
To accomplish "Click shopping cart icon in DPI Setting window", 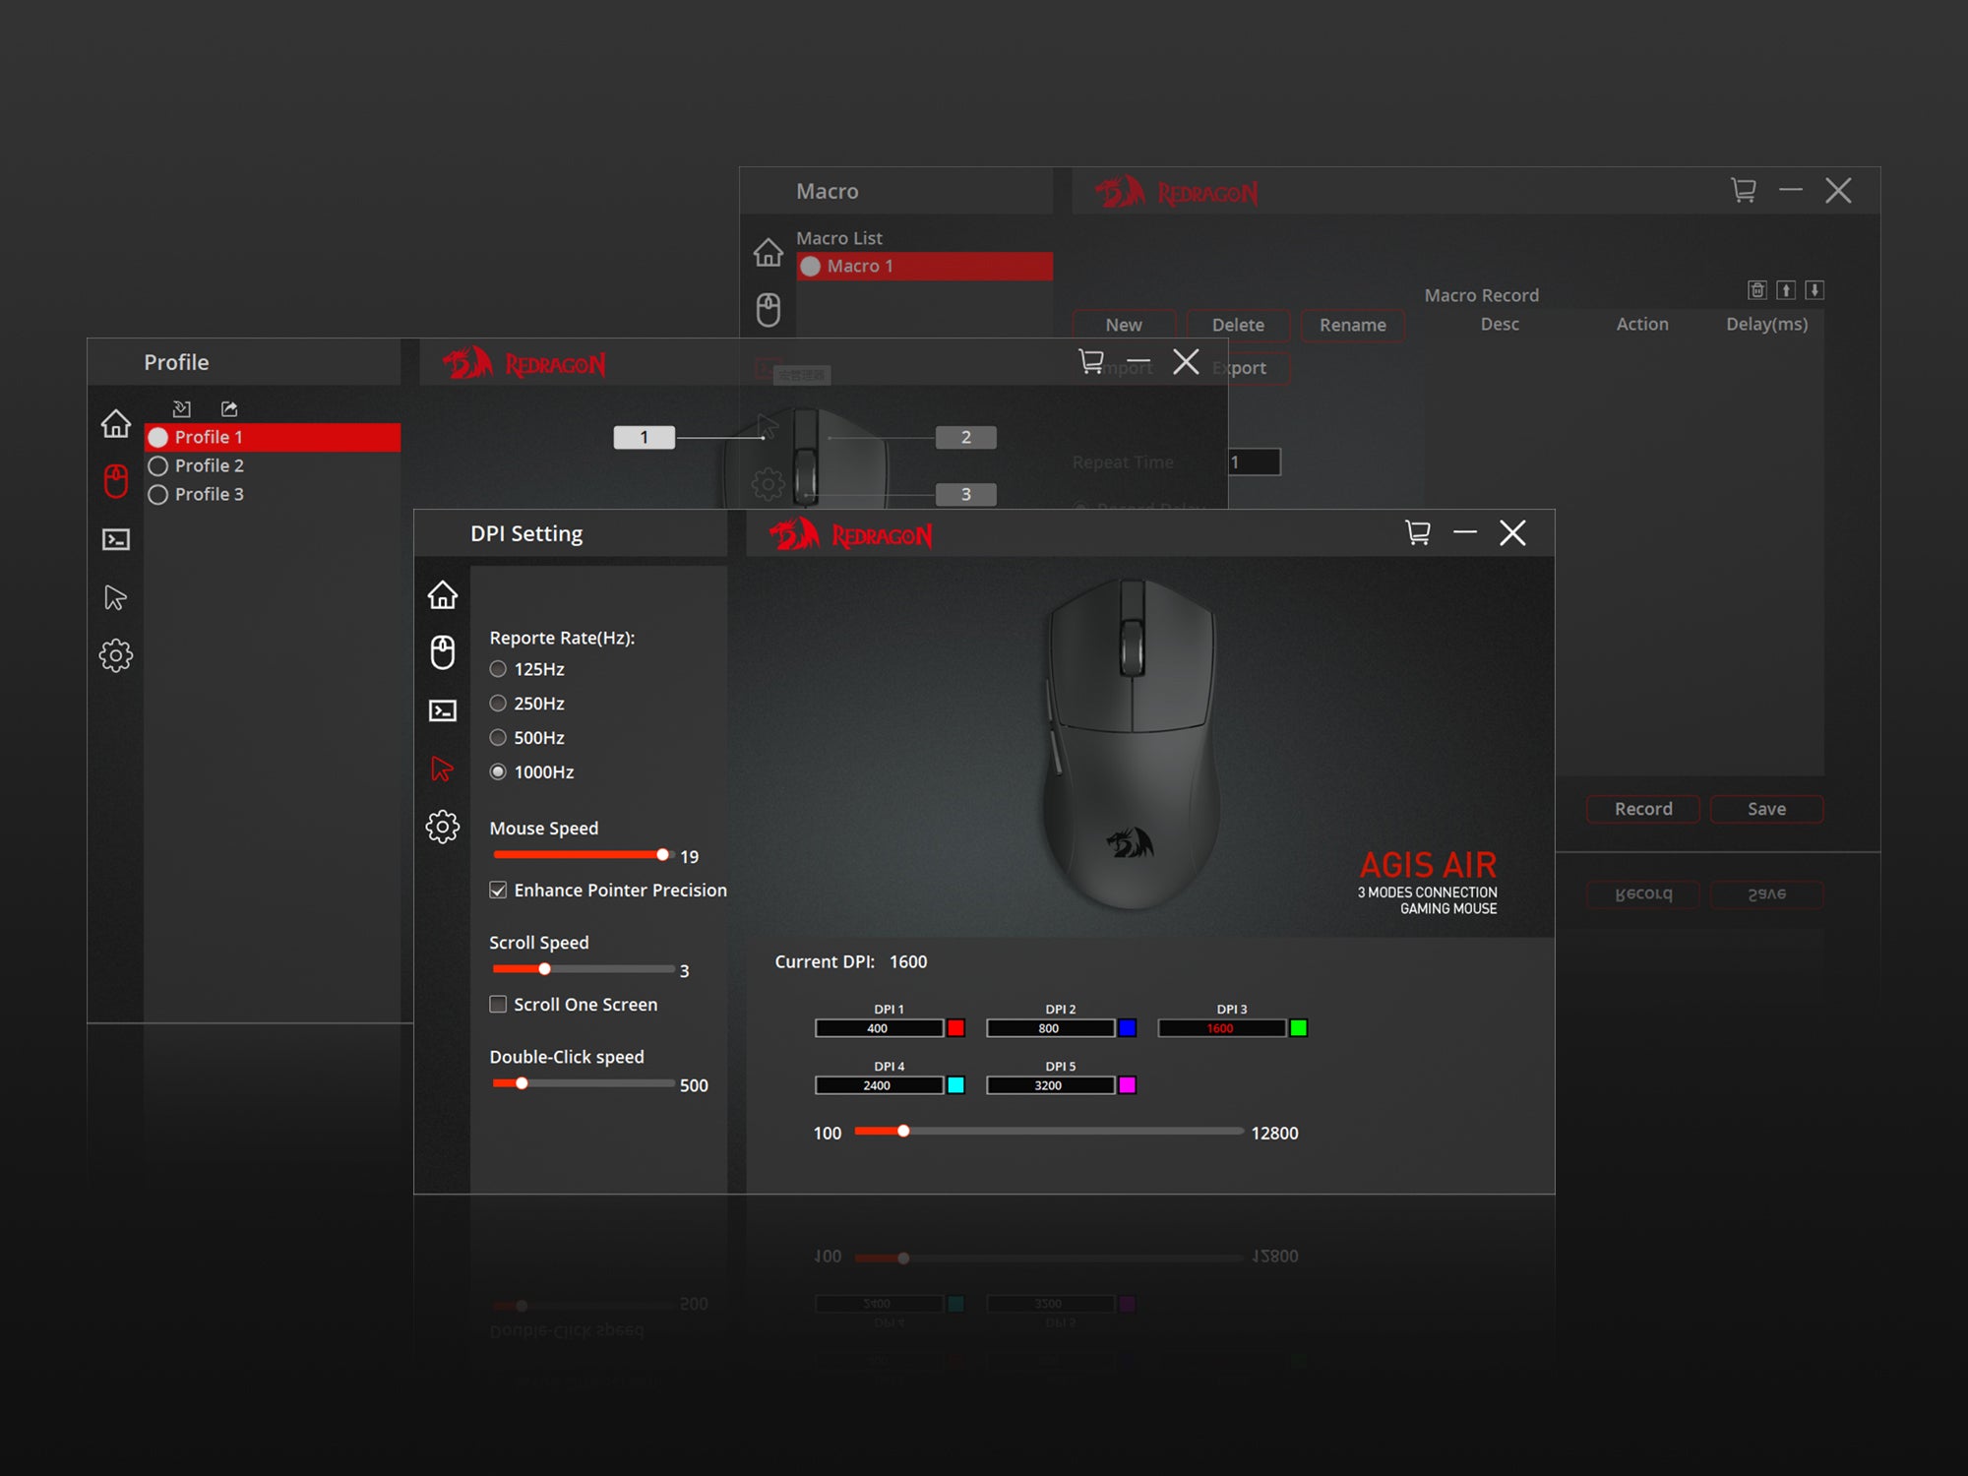I will pyautogui.click(x=1418, y=532).
